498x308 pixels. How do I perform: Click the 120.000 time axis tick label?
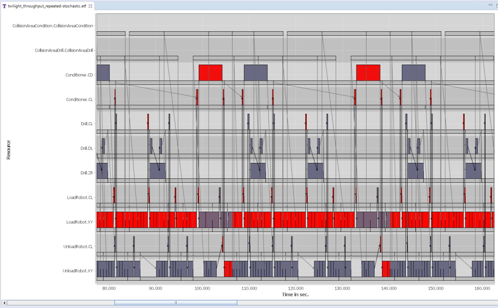pyautogui.click(x=295, y=288)
